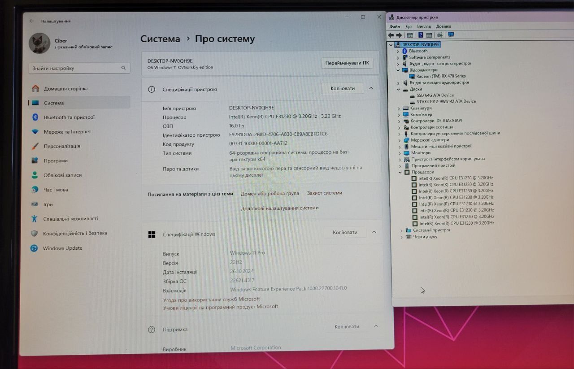The image size is (574, 369).
Task: Click the Home icon next to Домашня сторінка
Action: [35, 88]
